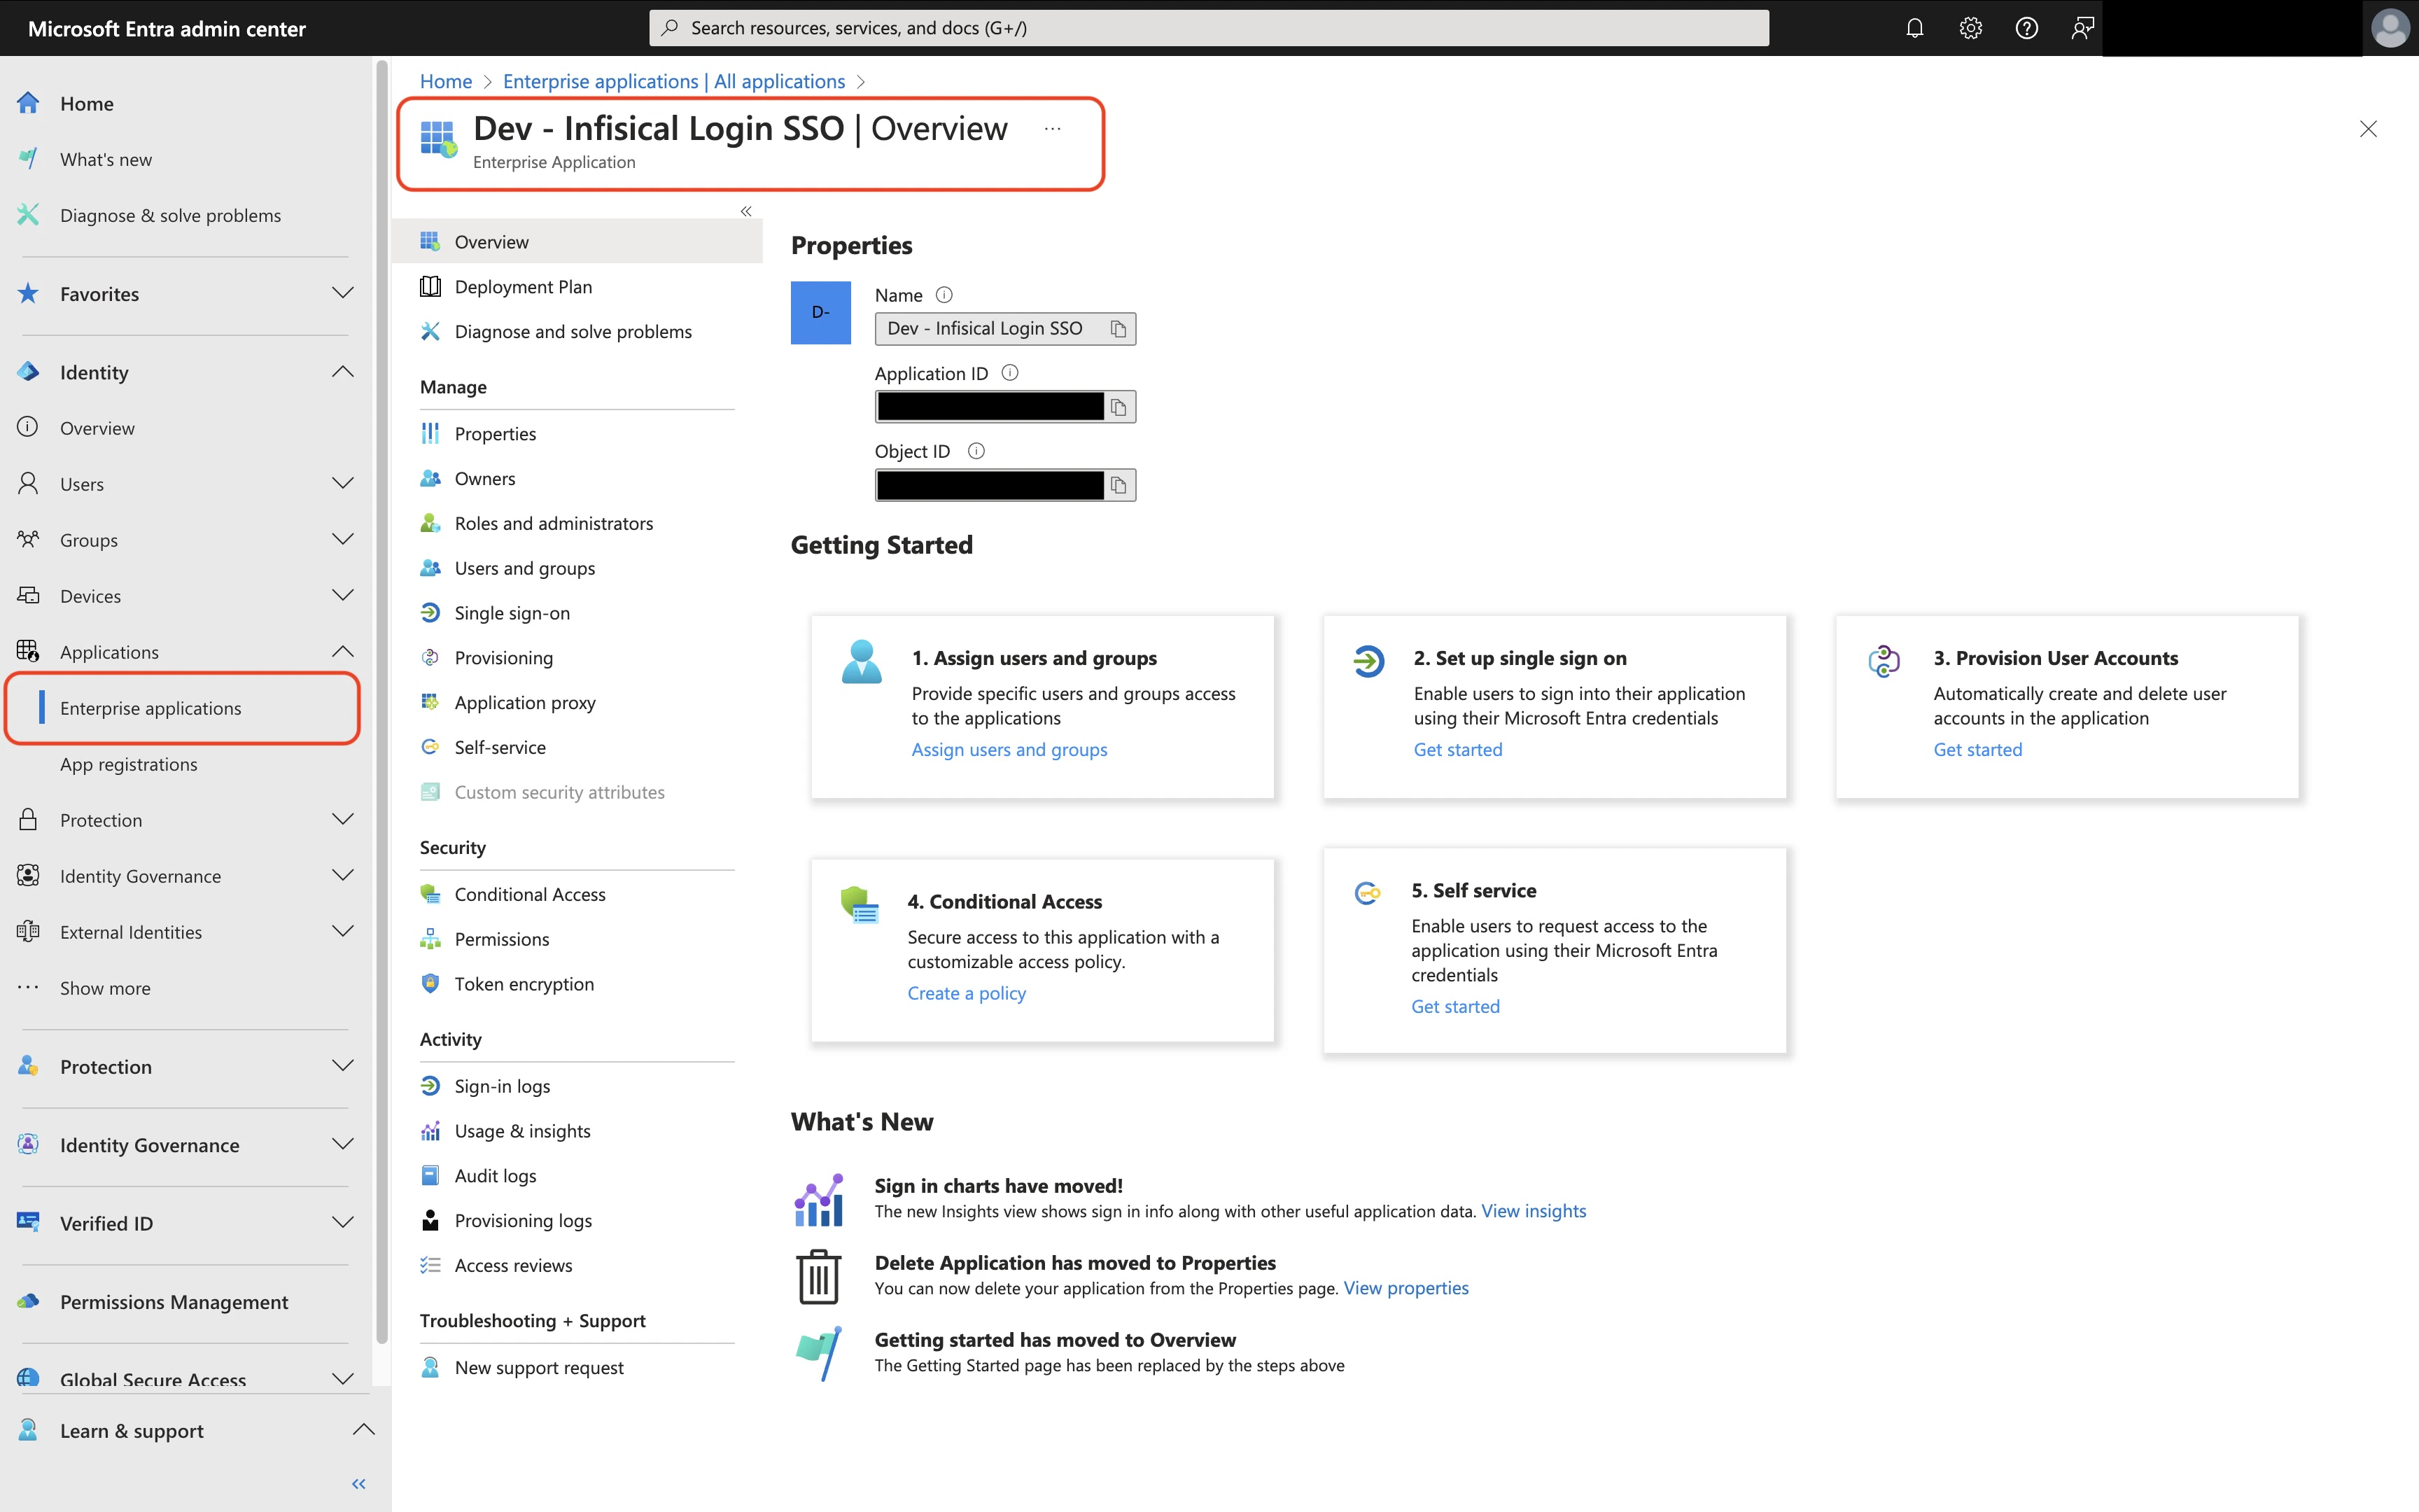Screen dimensions: 2419x1512
Task: Click Show more in the sidebar
Action: [x=105, y=988]
